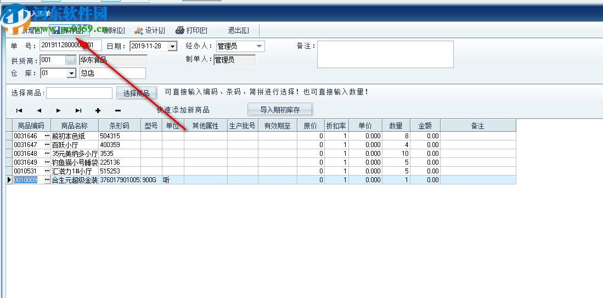
Task: Click the warehouse name field 总店
Action: click(x=112, y=73)
